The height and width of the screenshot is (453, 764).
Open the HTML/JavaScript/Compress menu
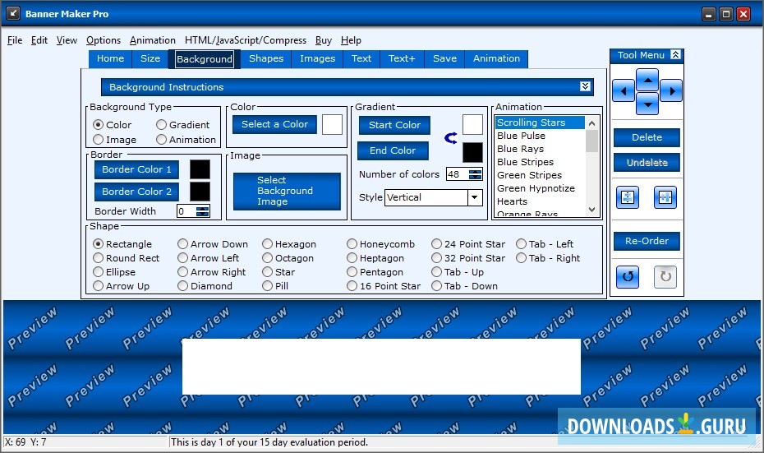246,40
